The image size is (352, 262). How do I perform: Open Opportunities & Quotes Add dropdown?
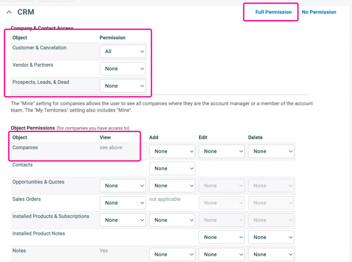click(172, 186)
